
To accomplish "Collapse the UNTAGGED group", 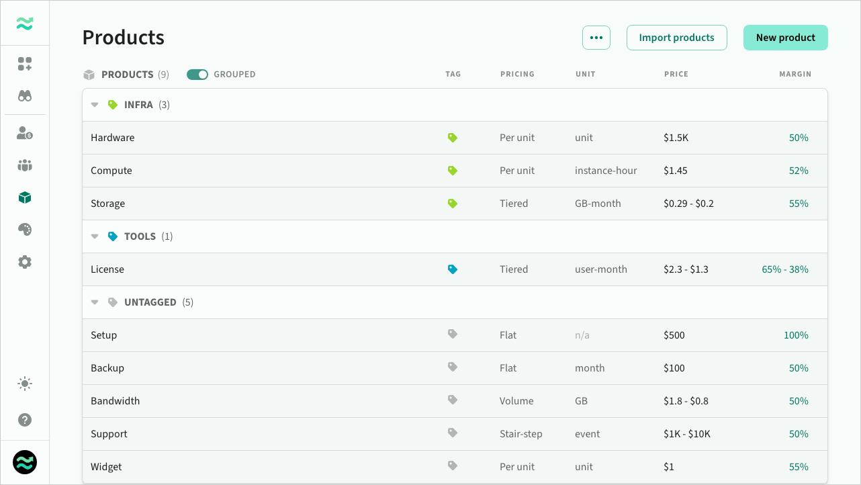I will tap(95, 302).
